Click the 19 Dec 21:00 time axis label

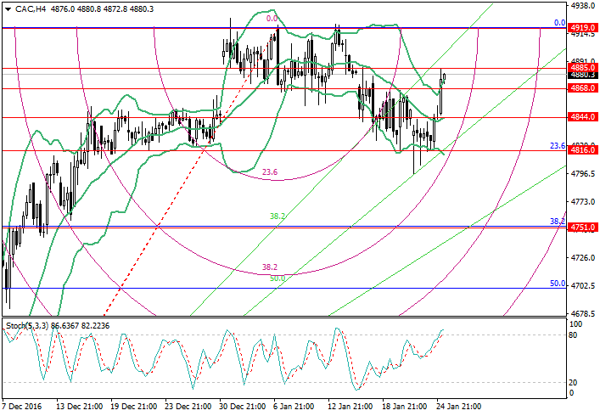(133, 406)
